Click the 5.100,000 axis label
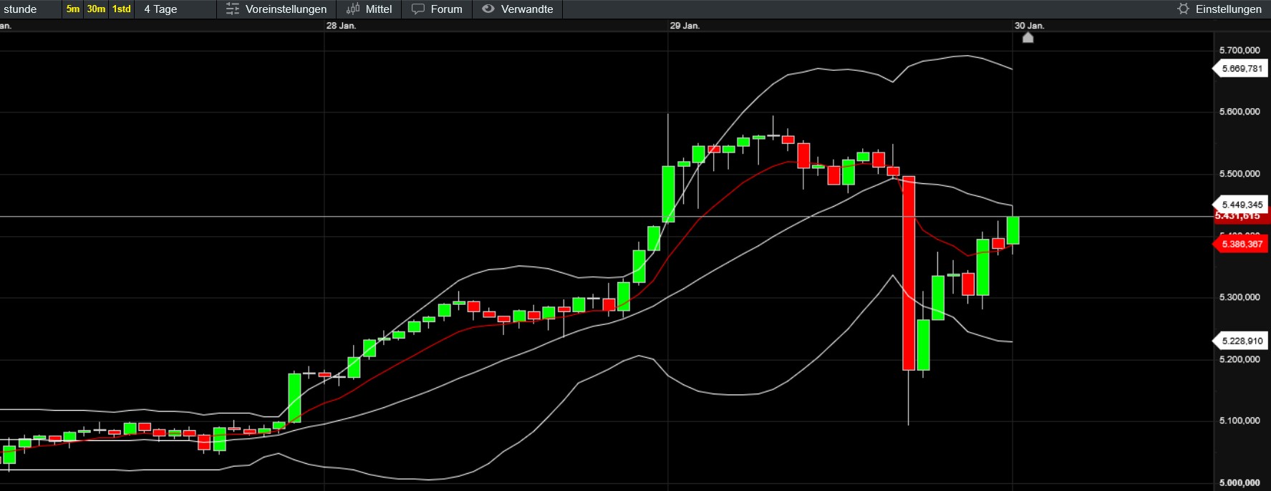Viewport: 1271px width, 491px height. pyautogui.click(x=1239, y=421)
